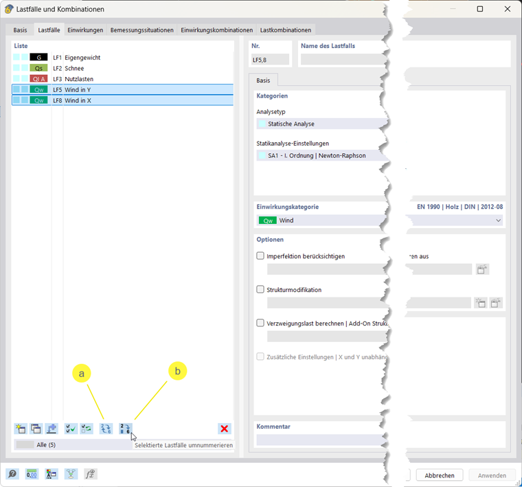This screenshot has height=487, width=522.
Task: Select LF2 Schnee load case
Action: (122, 68)
